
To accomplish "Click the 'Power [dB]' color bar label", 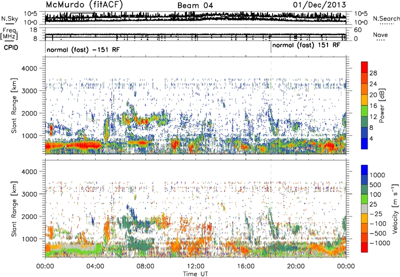I will pos(381,105).
